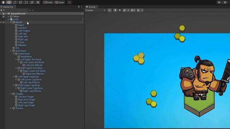230x129 pixels.
Task: Click the Left Leg Target cube icon
Action: click(x=16, y=102)
